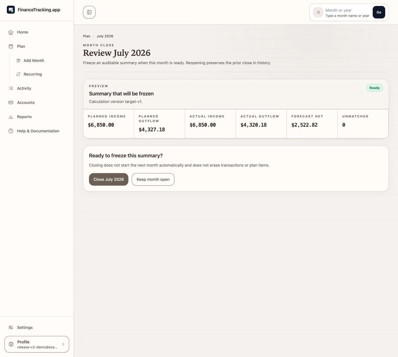Click the Accounts card icon

[x=11, y=103]
